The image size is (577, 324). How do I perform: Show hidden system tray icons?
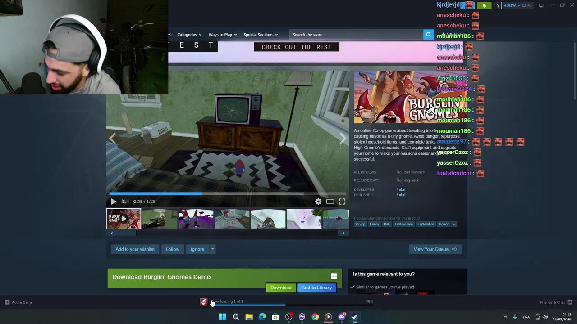coord(505,317)
